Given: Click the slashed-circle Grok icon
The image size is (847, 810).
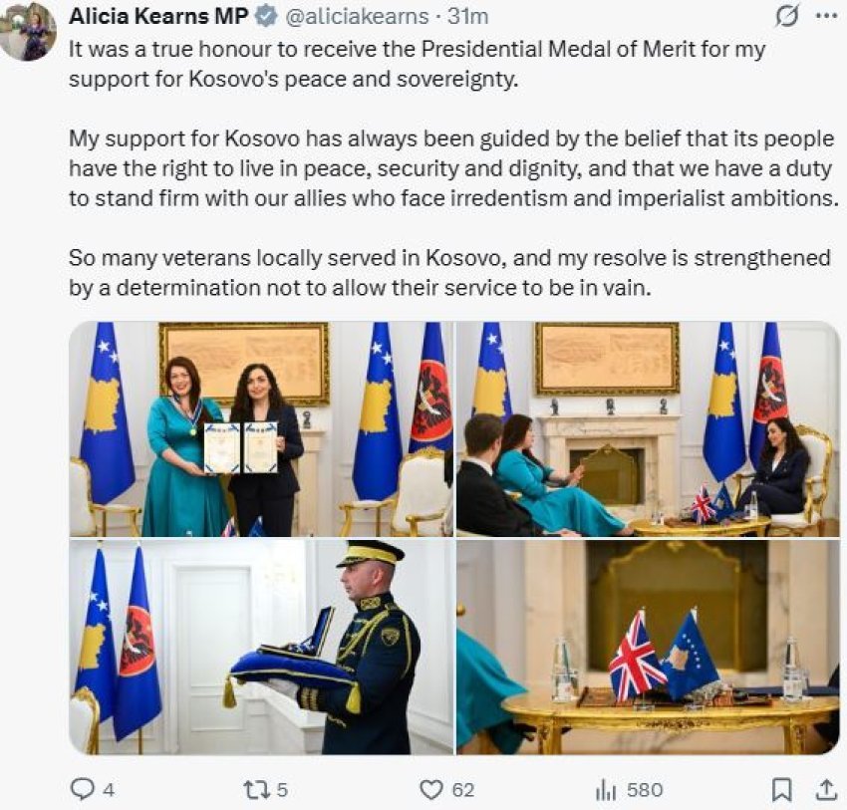Looking at the screenshot, I should pyautogui.click(x=786, y=17).
